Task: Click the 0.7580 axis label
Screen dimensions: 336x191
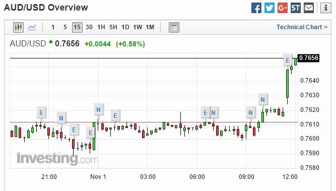Action: (310, 167)
